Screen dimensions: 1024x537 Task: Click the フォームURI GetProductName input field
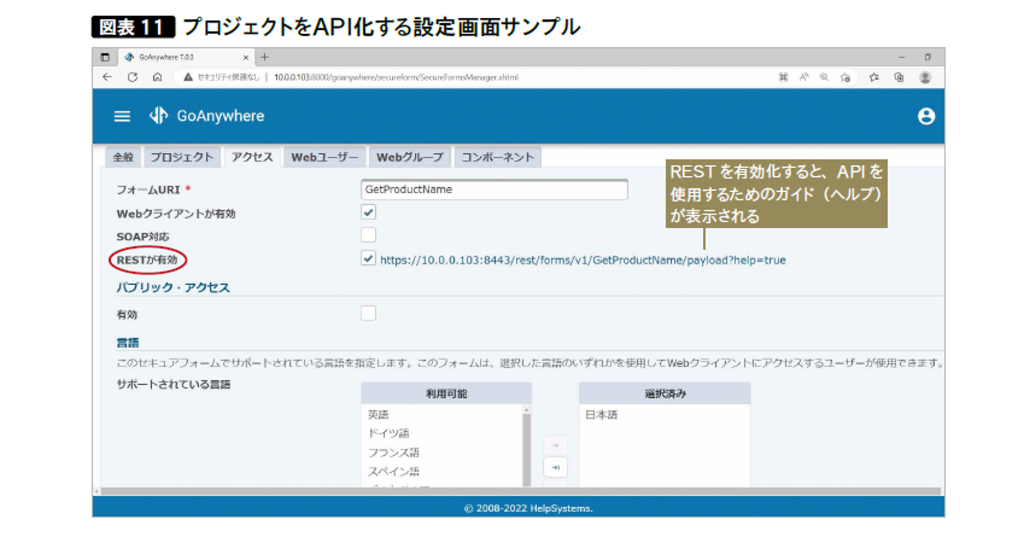point(494,190)
